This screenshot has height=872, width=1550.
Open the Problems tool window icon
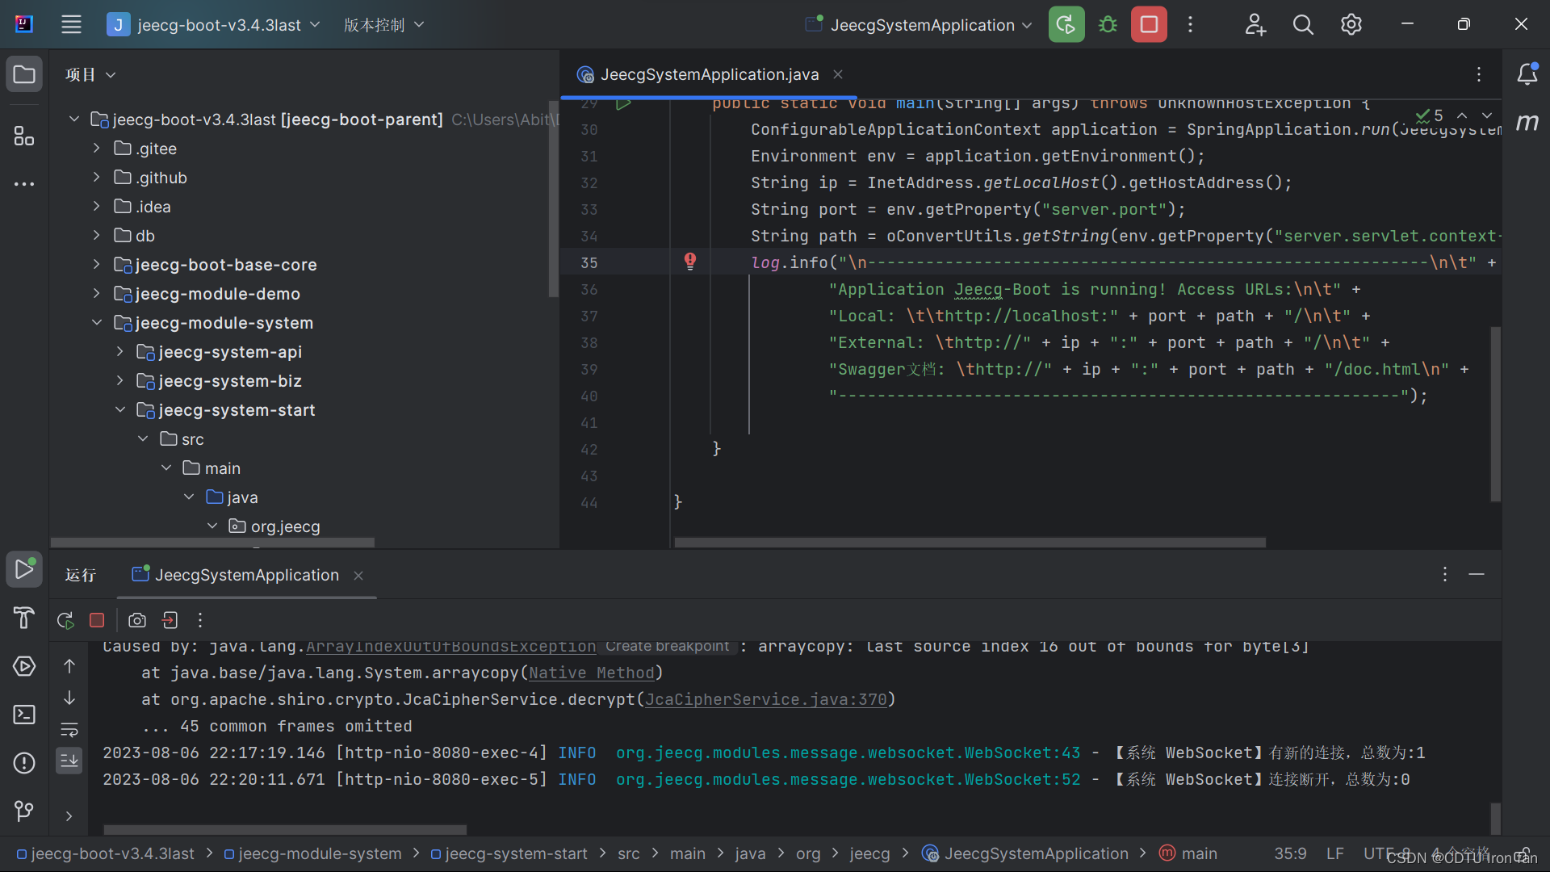pyautogui.click(x=24, y=763)
